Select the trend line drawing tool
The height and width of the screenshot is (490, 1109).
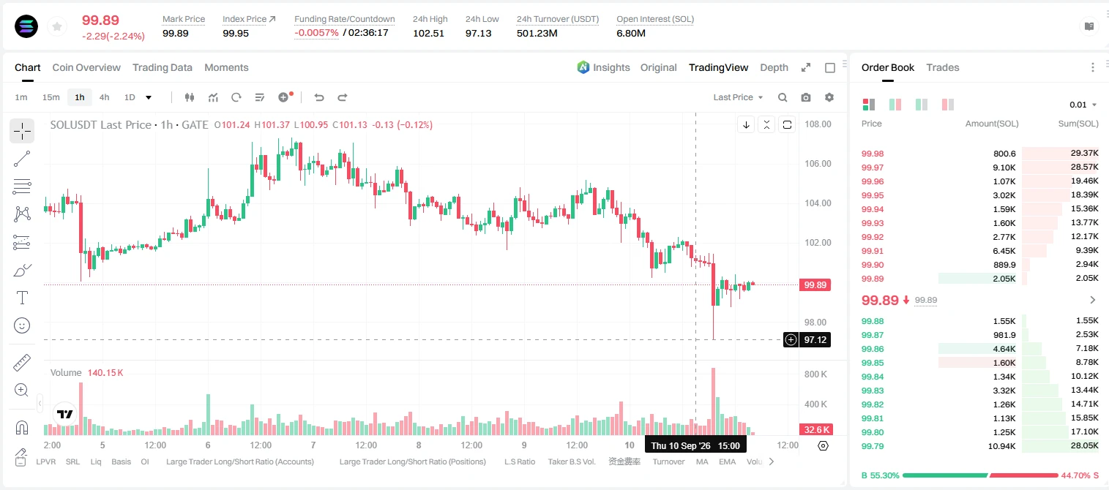(x=22, y=159)
